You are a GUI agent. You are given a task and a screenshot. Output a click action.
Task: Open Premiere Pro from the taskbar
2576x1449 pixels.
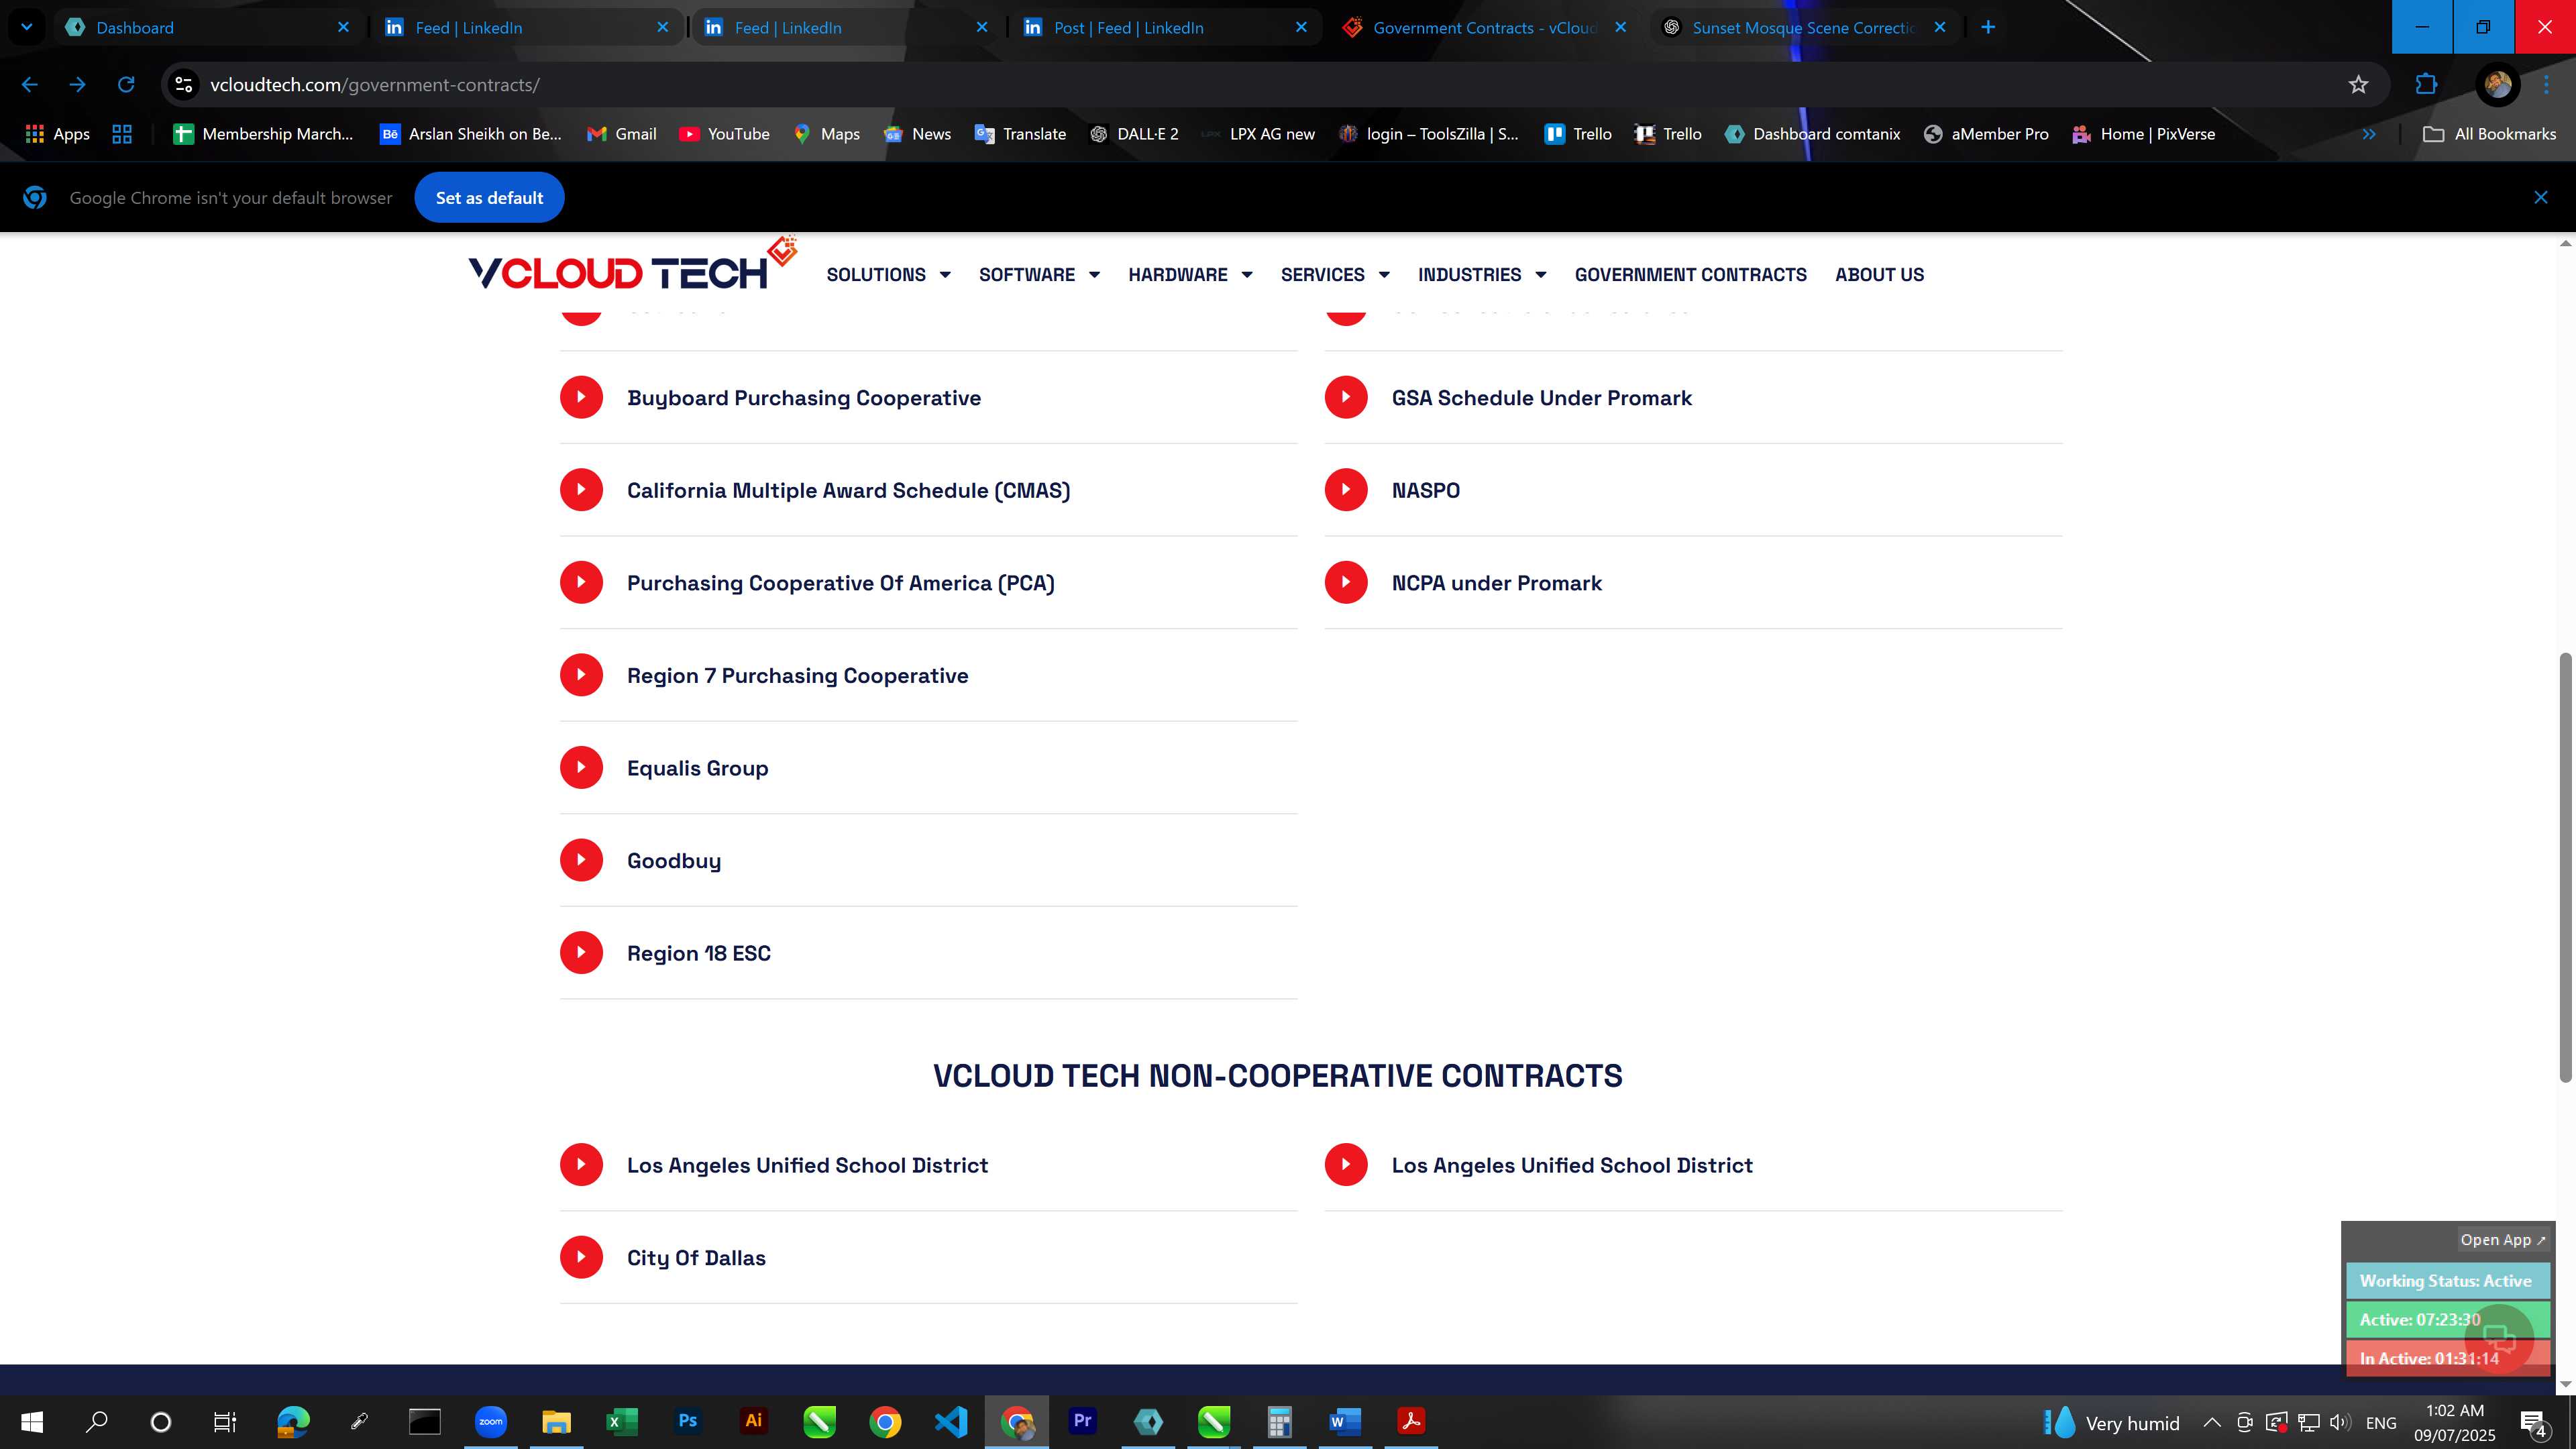pyautogui.click(x=1082, y=1421)
